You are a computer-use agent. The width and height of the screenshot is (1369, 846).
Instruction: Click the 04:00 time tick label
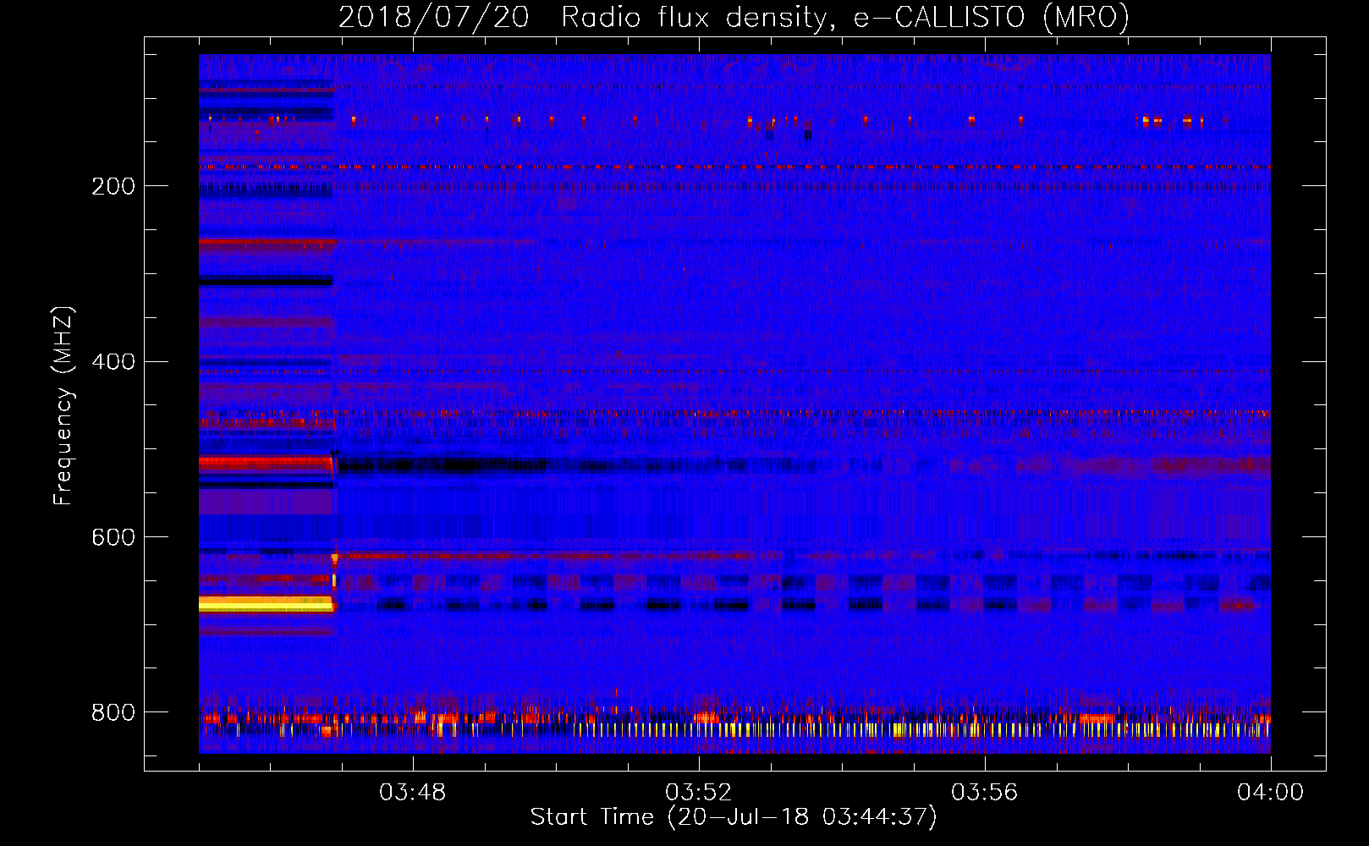(x=1271, y=793)
